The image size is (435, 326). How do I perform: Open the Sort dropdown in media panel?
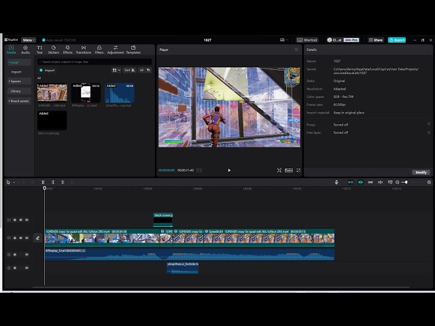coord(130,70)
